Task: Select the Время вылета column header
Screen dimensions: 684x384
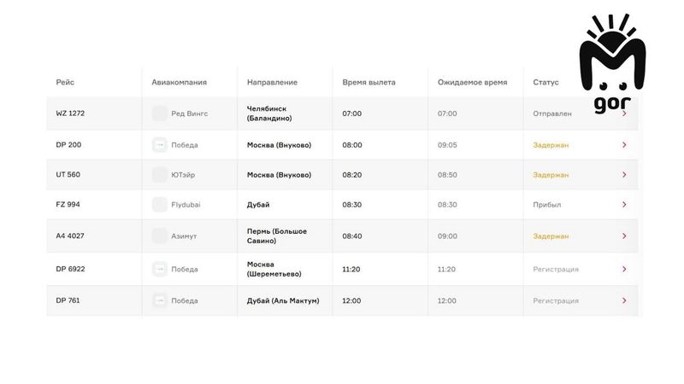Action: click(x=369, y=82)
